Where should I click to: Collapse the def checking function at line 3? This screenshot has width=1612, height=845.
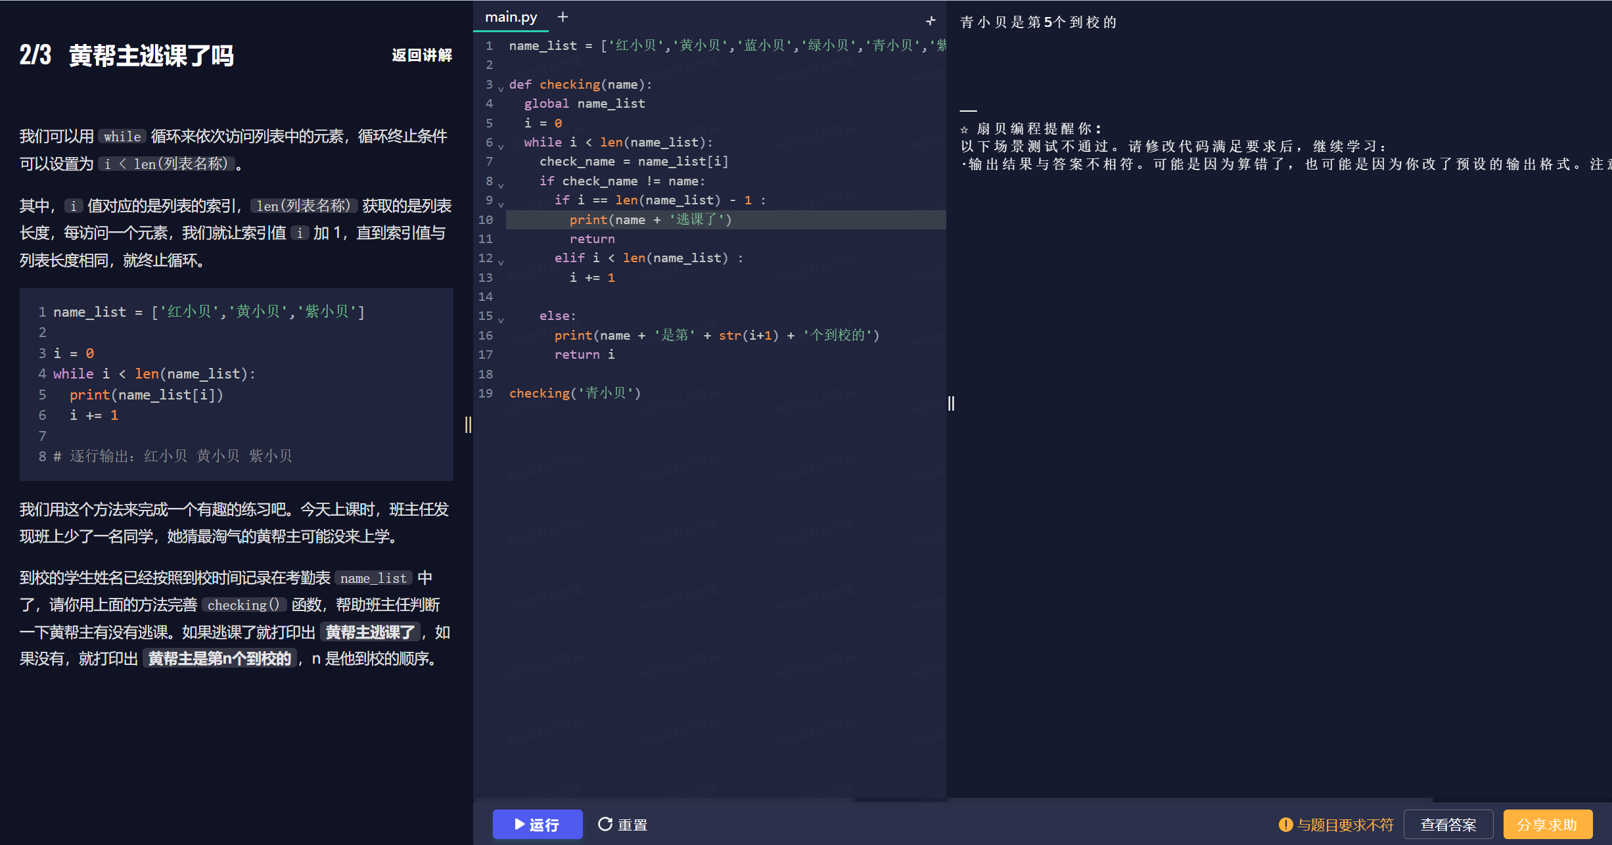pos(501,88)
